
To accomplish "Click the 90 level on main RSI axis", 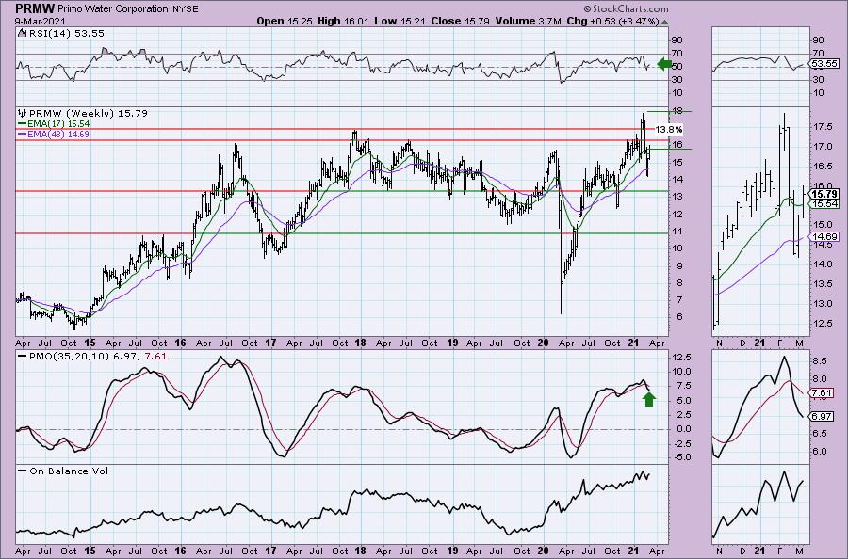I will click(677, 40).
